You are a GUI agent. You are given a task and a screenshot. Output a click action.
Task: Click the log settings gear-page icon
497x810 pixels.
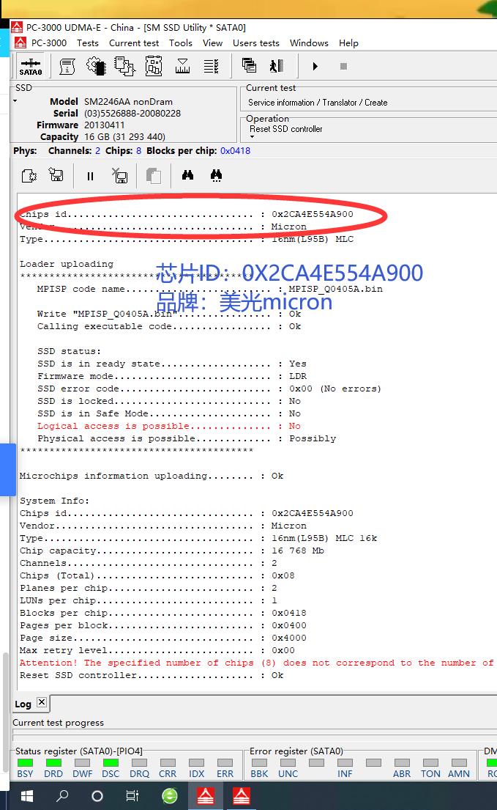(x=29, y=176)
